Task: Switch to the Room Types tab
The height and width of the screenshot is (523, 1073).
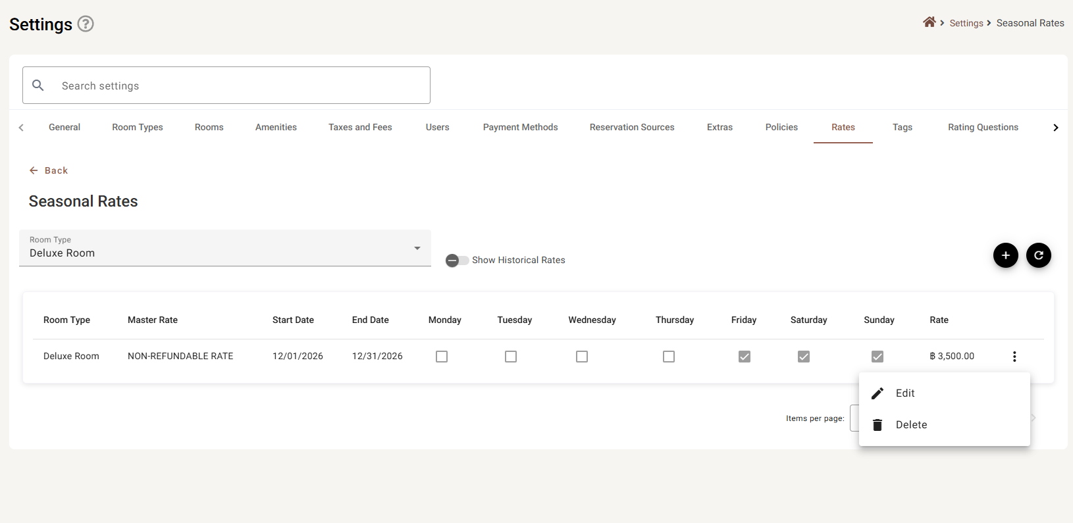Action: [138, 128]
